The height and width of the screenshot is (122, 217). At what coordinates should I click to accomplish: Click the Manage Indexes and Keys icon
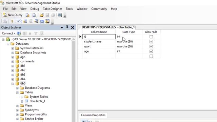pos(25,21)
